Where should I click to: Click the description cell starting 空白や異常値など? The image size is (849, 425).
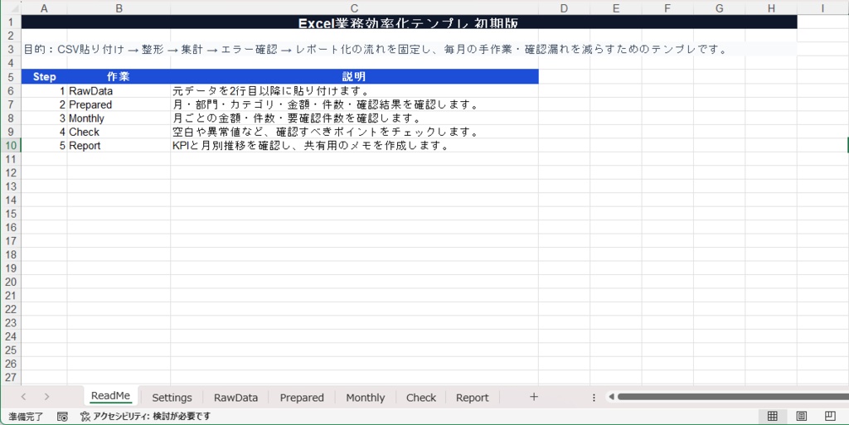pyautogui.click(x=354, y=132)
